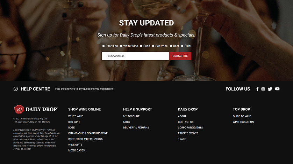293x164 pixels.
Task: Click the Email address input field
Action: click(135, 56)
